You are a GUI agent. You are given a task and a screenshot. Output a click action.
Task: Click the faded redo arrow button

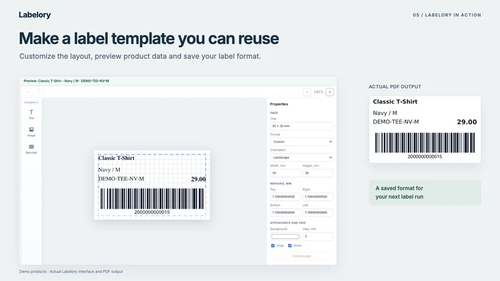[x=39, y=92]
